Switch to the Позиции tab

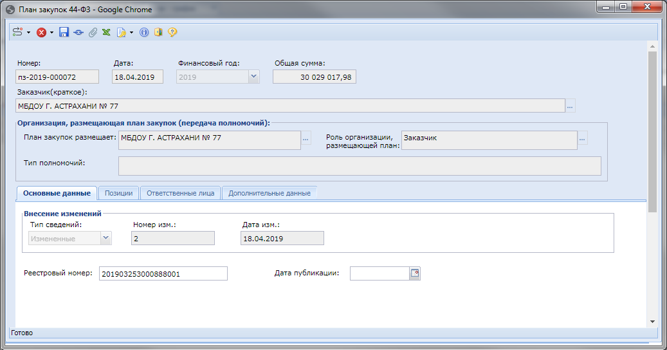pyautogui.click(x=119, y=193)
